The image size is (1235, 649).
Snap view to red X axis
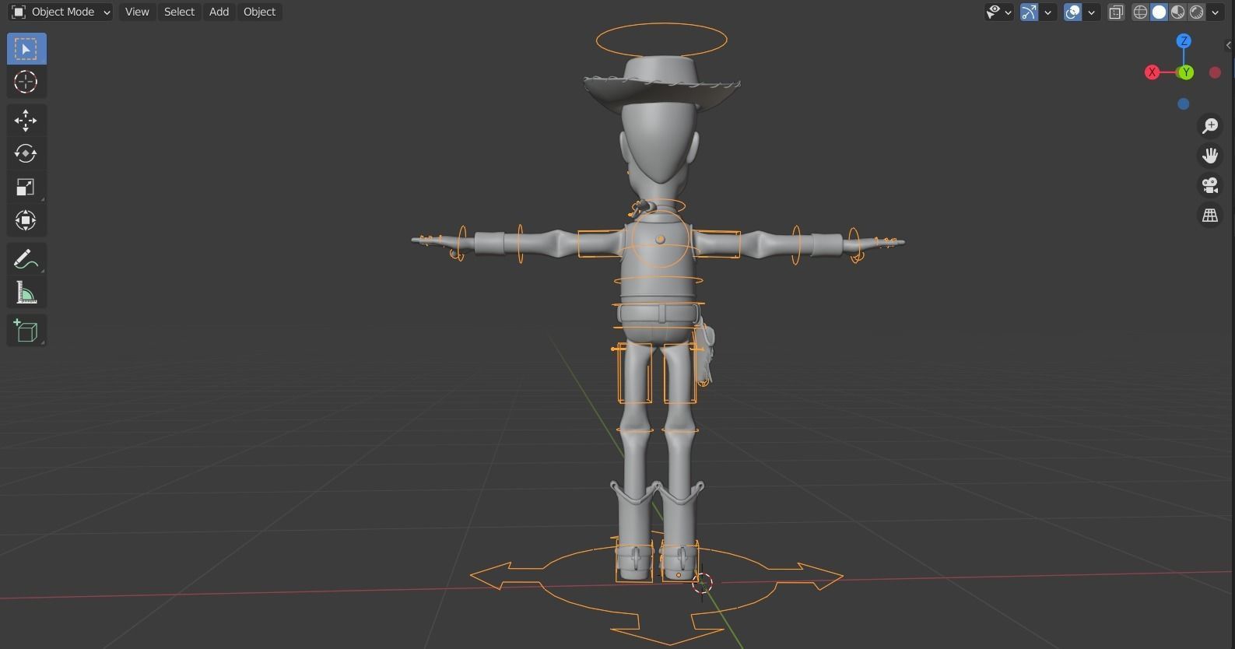pos(1152,72)
